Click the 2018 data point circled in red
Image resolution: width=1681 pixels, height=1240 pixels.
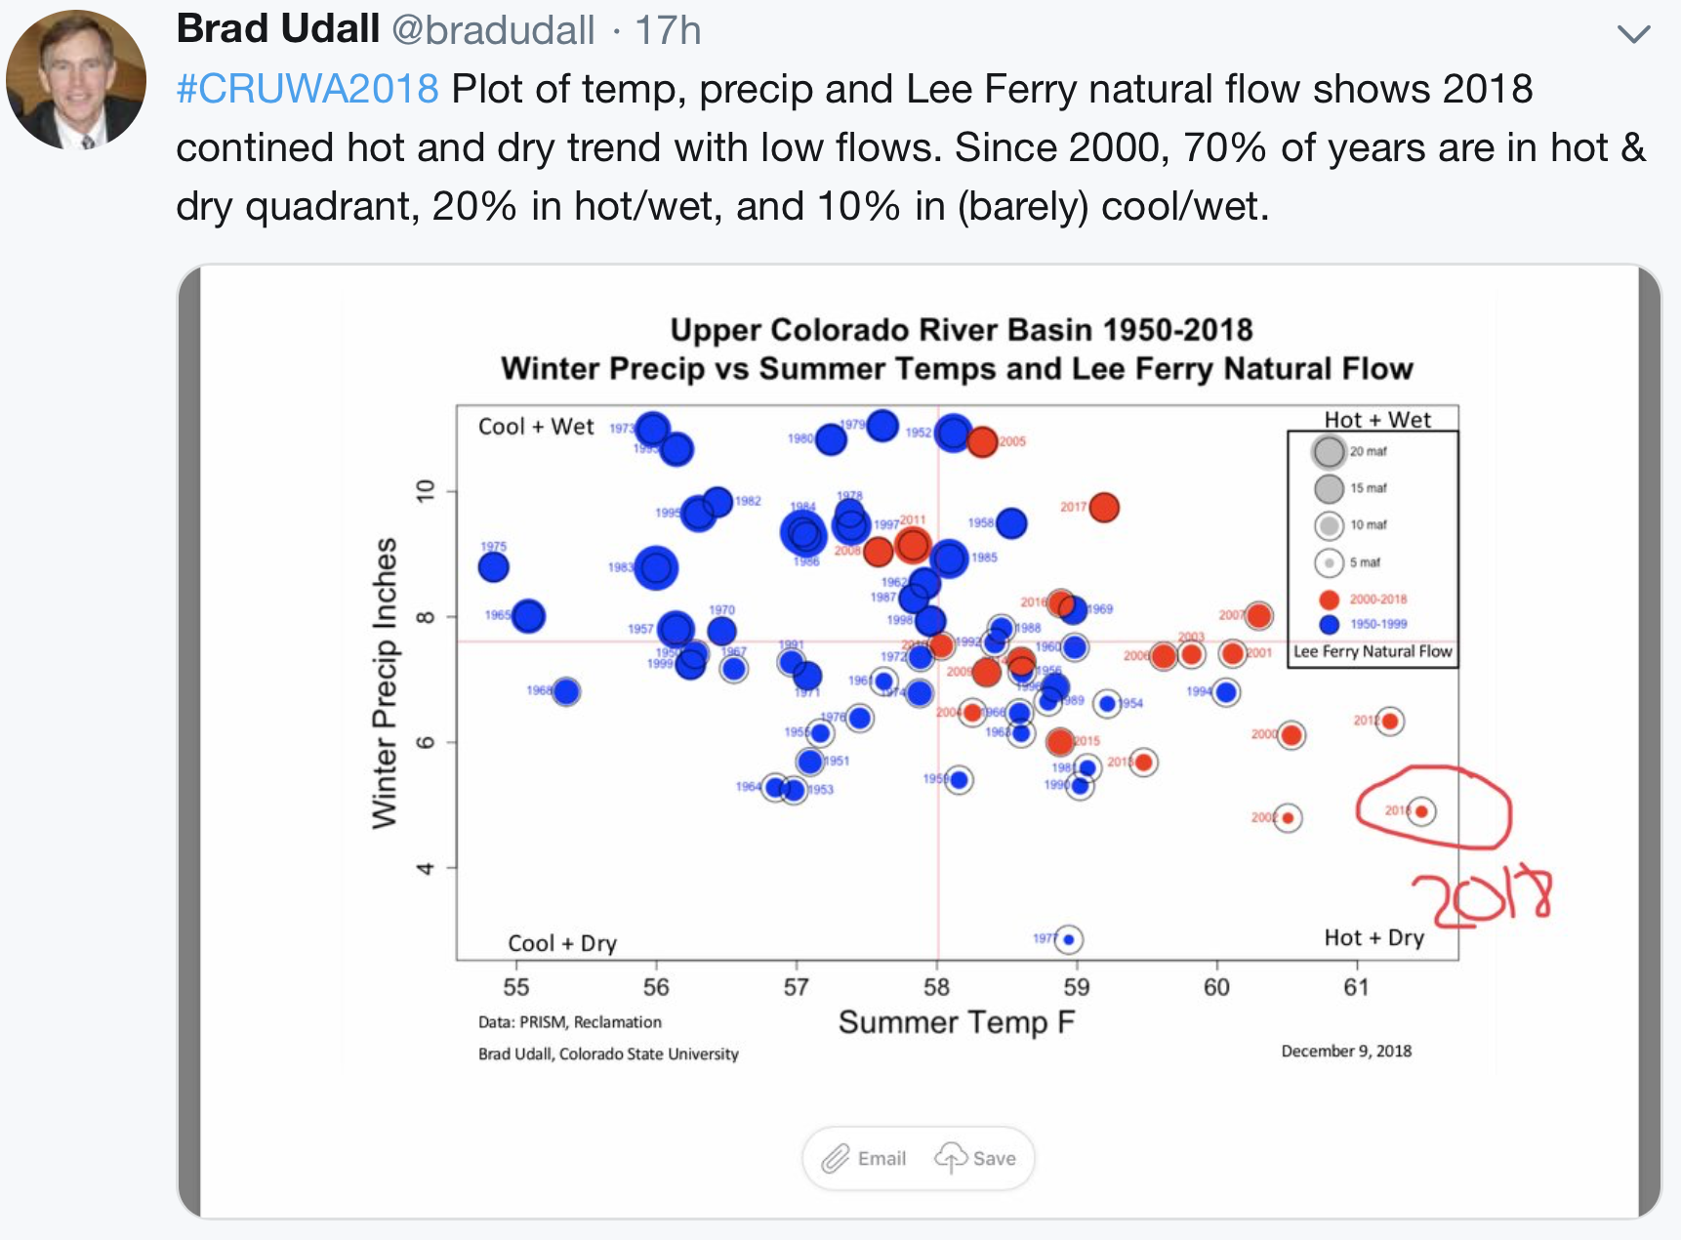pos(1421,811)
